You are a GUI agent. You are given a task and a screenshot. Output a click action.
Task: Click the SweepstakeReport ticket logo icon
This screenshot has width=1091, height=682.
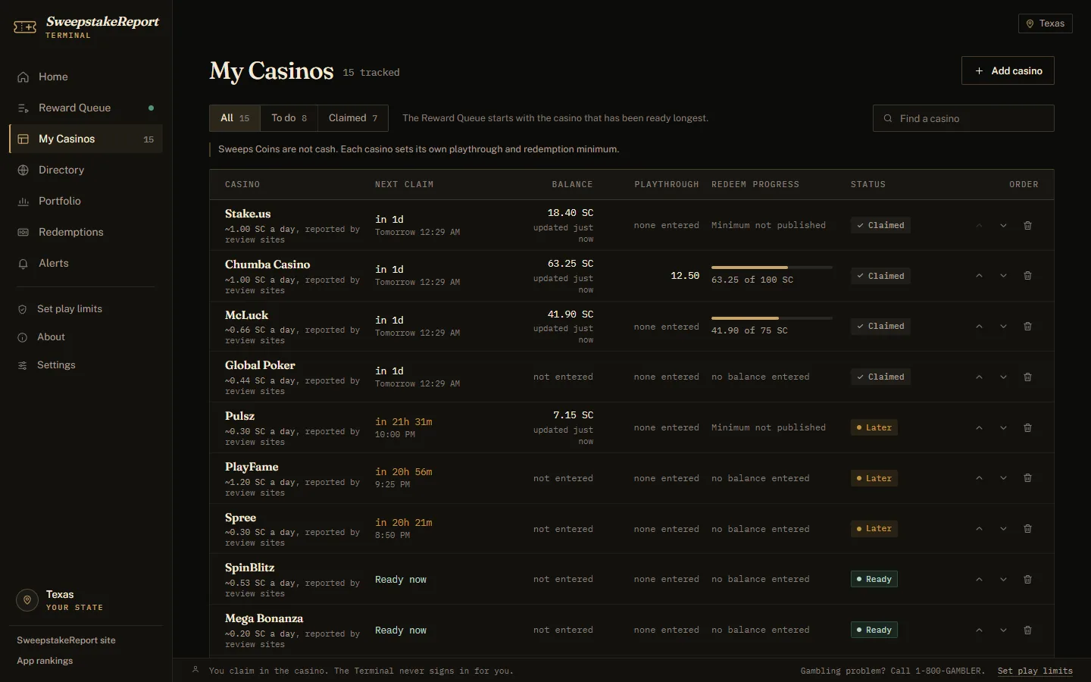[x=25, y=27]
